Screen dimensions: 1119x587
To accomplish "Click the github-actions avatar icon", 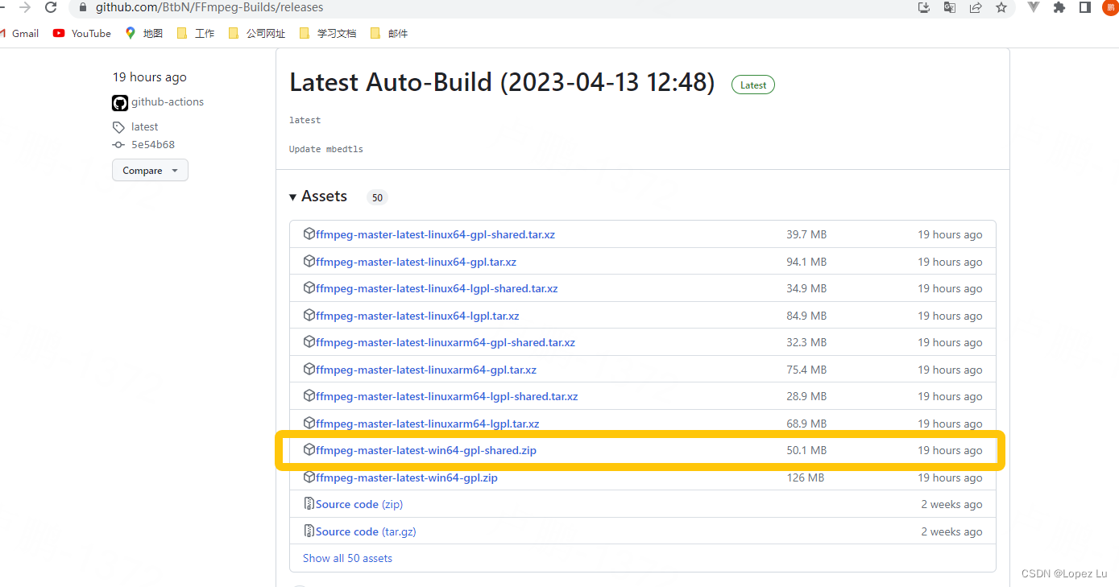I will (120, 103).
